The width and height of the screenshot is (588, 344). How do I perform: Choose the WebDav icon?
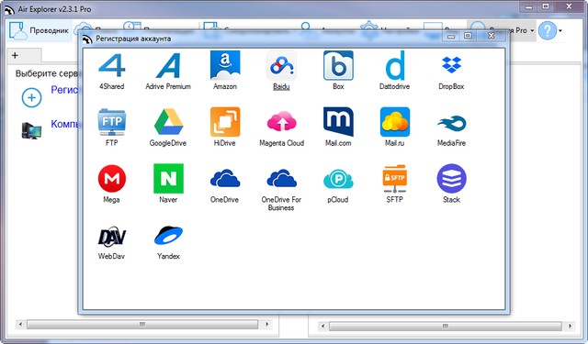(112, 236)
